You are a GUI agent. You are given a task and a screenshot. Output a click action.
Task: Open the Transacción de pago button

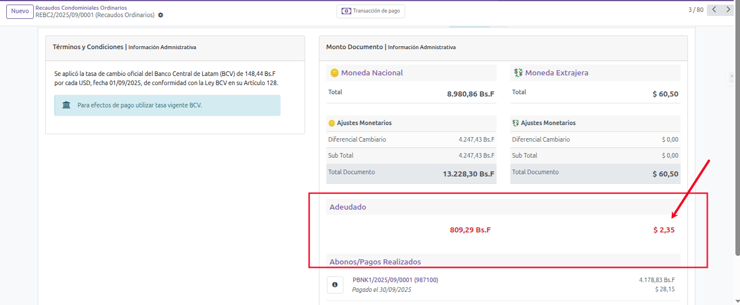tap(371, 11)
